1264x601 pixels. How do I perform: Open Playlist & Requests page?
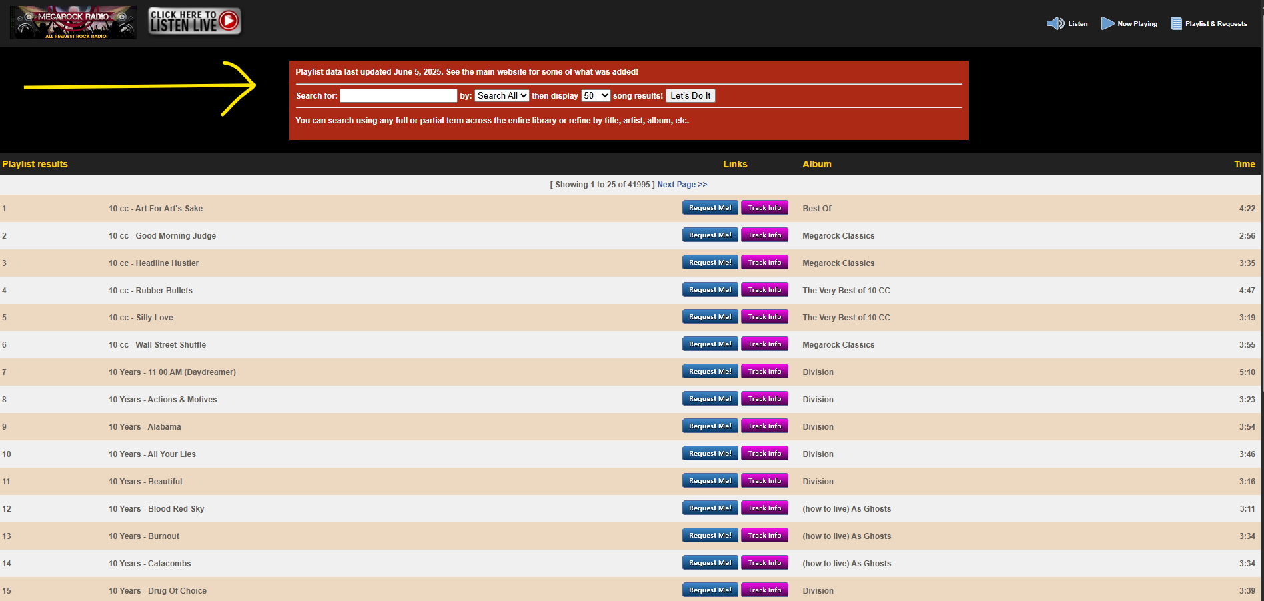(x=1215, y=24)
